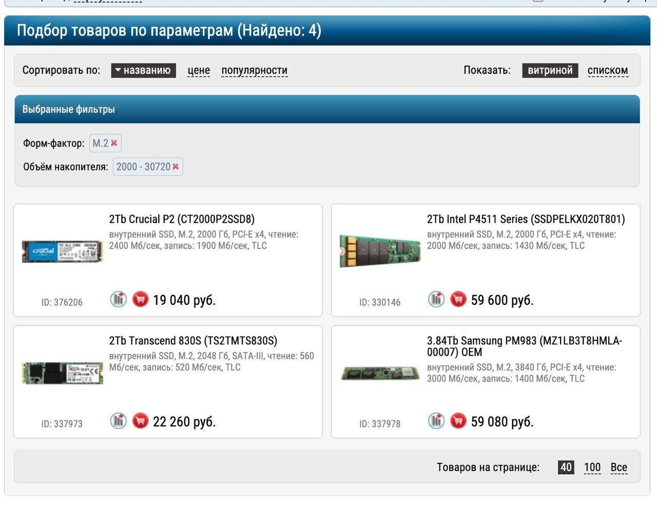
Task: Add Crucial P2 to comparison list
Action: (119, 299)
